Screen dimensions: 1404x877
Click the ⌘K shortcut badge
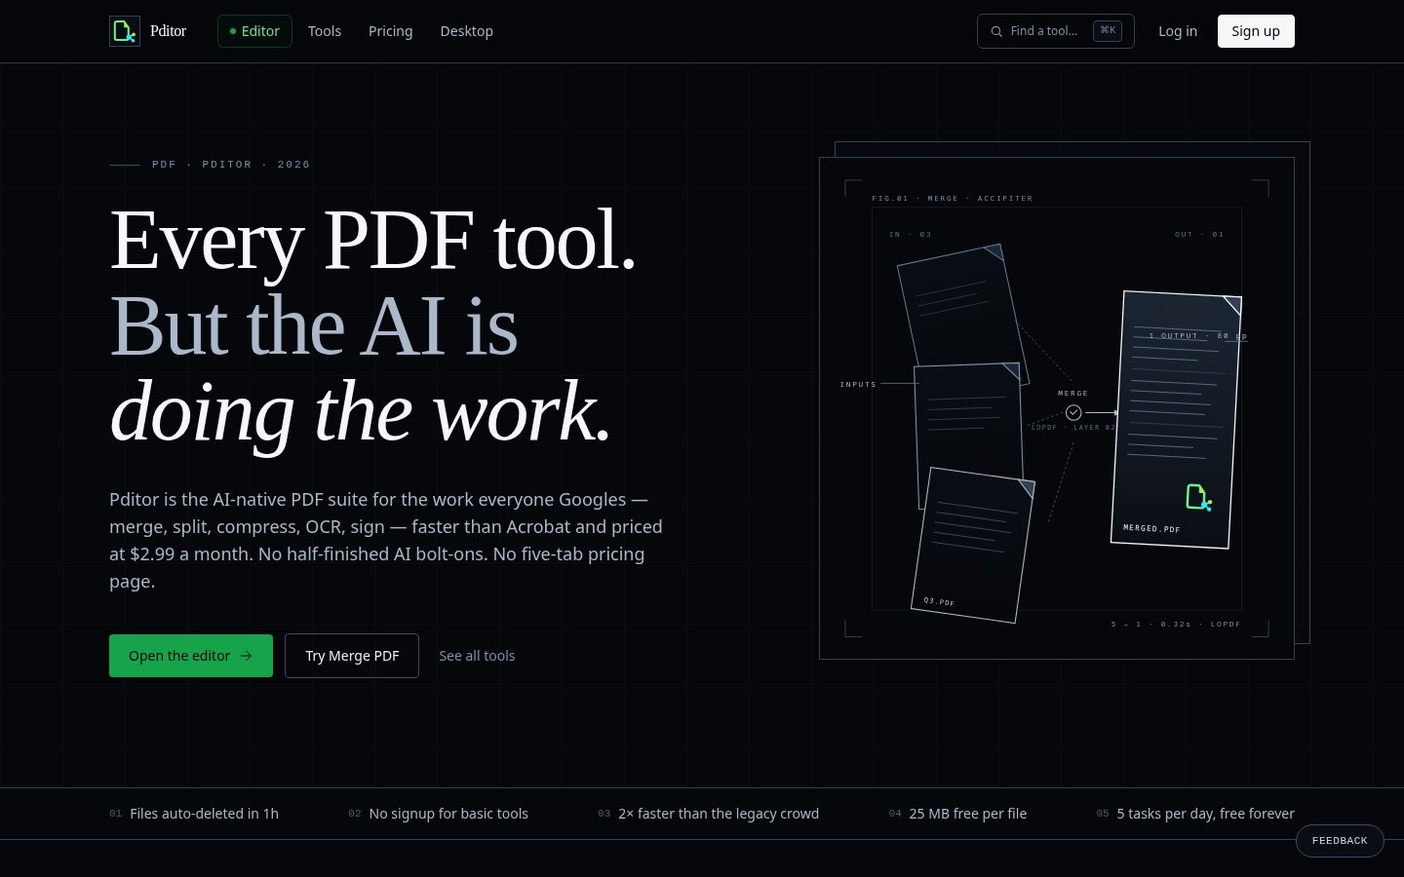[1108, 31]
